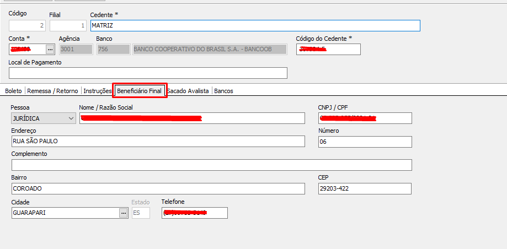
Task: Select the Beneficiário Final tab
Action: (x=140, y=91)
